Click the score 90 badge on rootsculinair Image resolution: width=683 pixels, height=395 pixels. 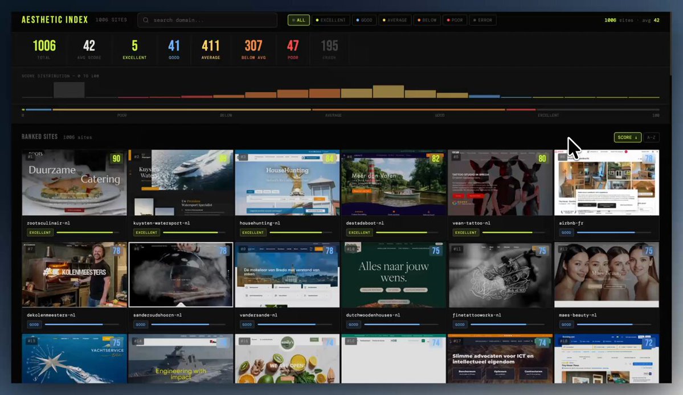click(116, 159)
